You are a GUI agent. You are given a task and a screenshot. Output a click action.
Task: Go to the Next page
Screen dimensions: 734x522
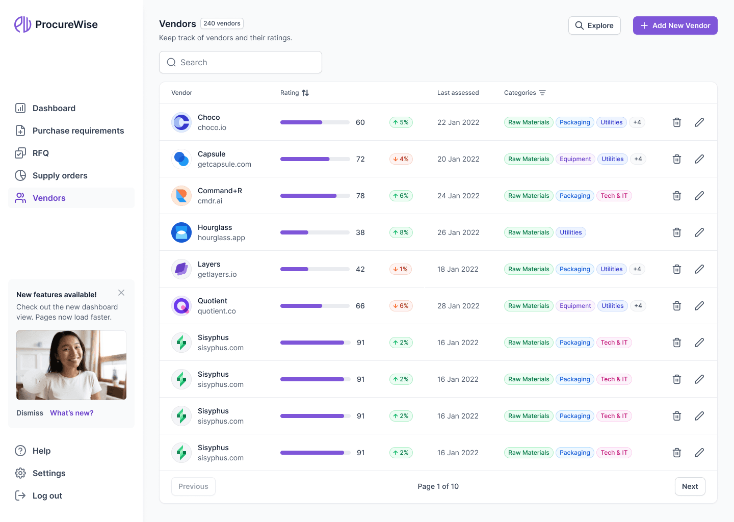(x=690, y=486)
